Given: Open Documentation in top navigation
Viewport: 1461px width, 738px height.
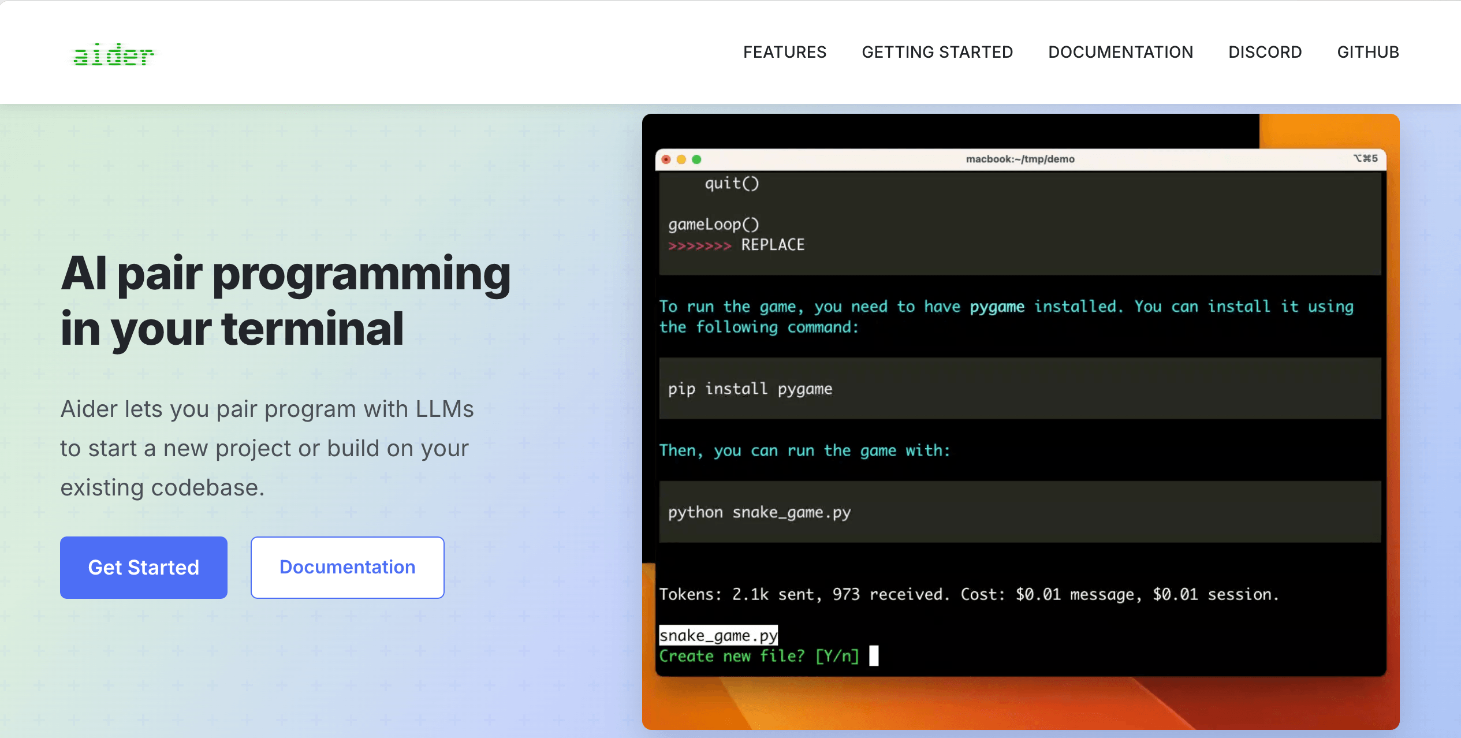Looking at the screenshot, I should point(1120,52).
